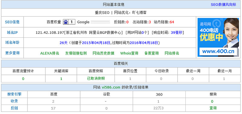This screenshot has width=242, height=114.
Task: Click the 搜狗 column header
Action: click(x=213, y=94)
